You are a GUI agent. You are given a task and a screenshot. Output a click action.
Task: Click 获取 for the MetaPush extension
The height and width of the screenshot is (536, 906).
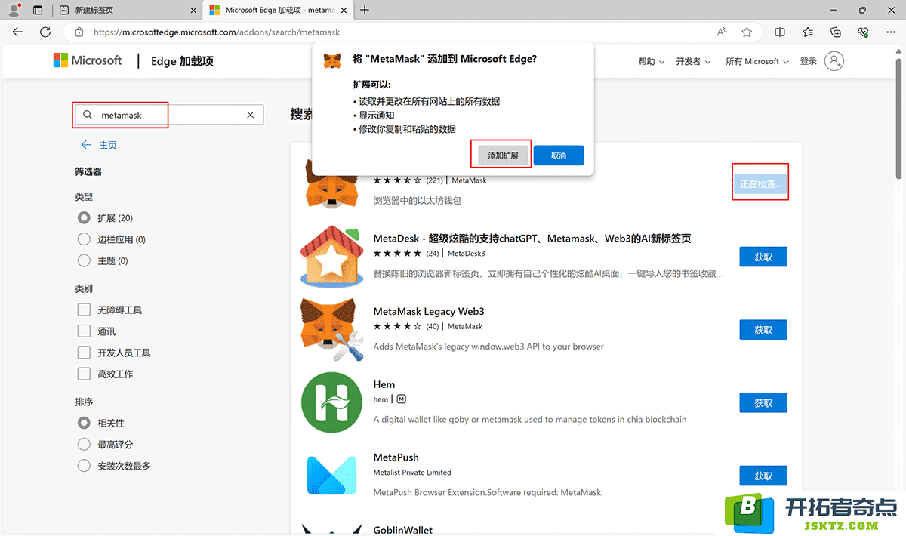click(763, 476)
